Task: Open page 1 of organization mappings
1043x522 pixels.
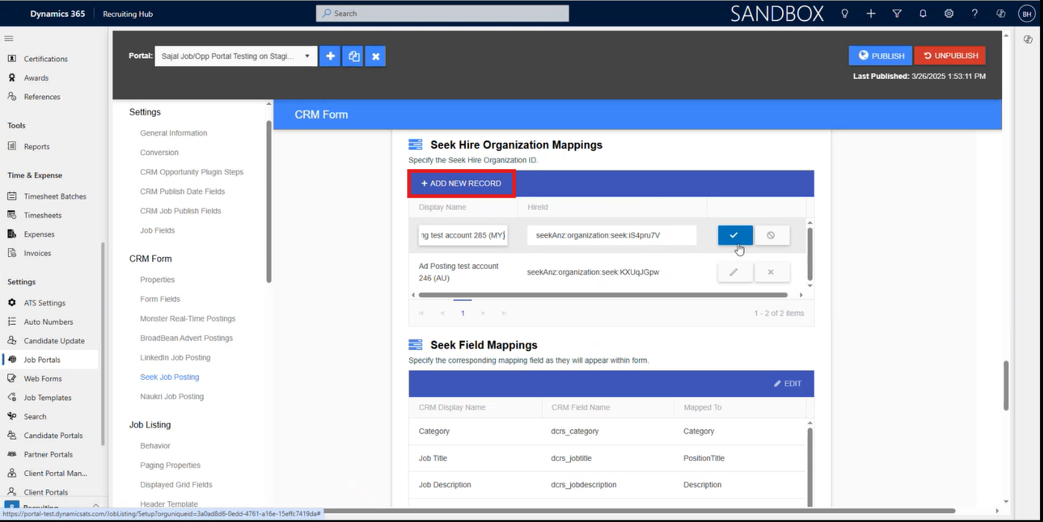Action: (x=462, y=313)
